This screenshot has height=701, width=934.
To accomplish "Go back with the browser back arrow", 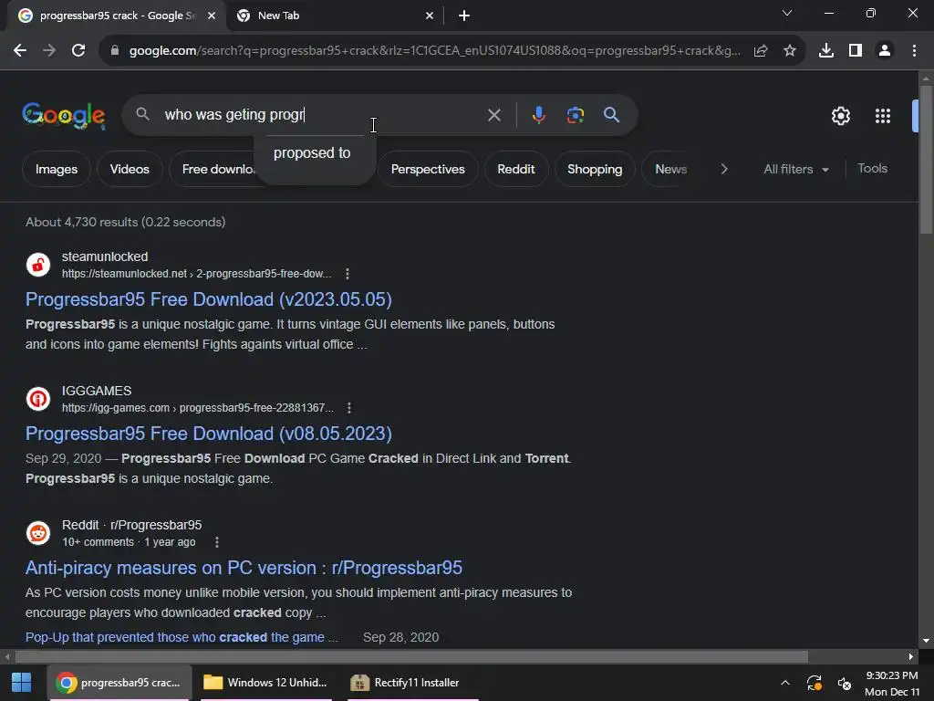I will click(x=20, y=51).
